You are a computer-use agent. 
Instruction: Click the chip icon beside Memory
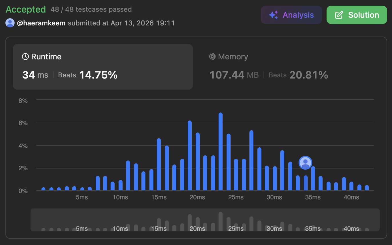(x=212, y=57)
